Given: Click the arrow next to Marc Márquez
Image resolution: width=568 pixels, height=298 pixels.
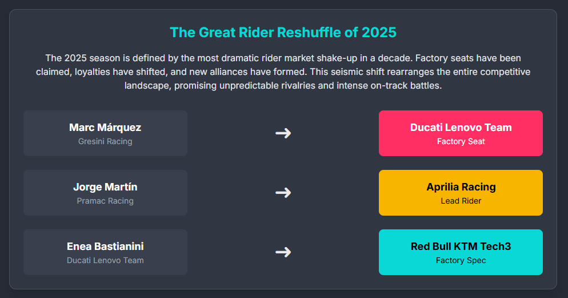Looking at the screenshot, I should (x=283, y=133).
